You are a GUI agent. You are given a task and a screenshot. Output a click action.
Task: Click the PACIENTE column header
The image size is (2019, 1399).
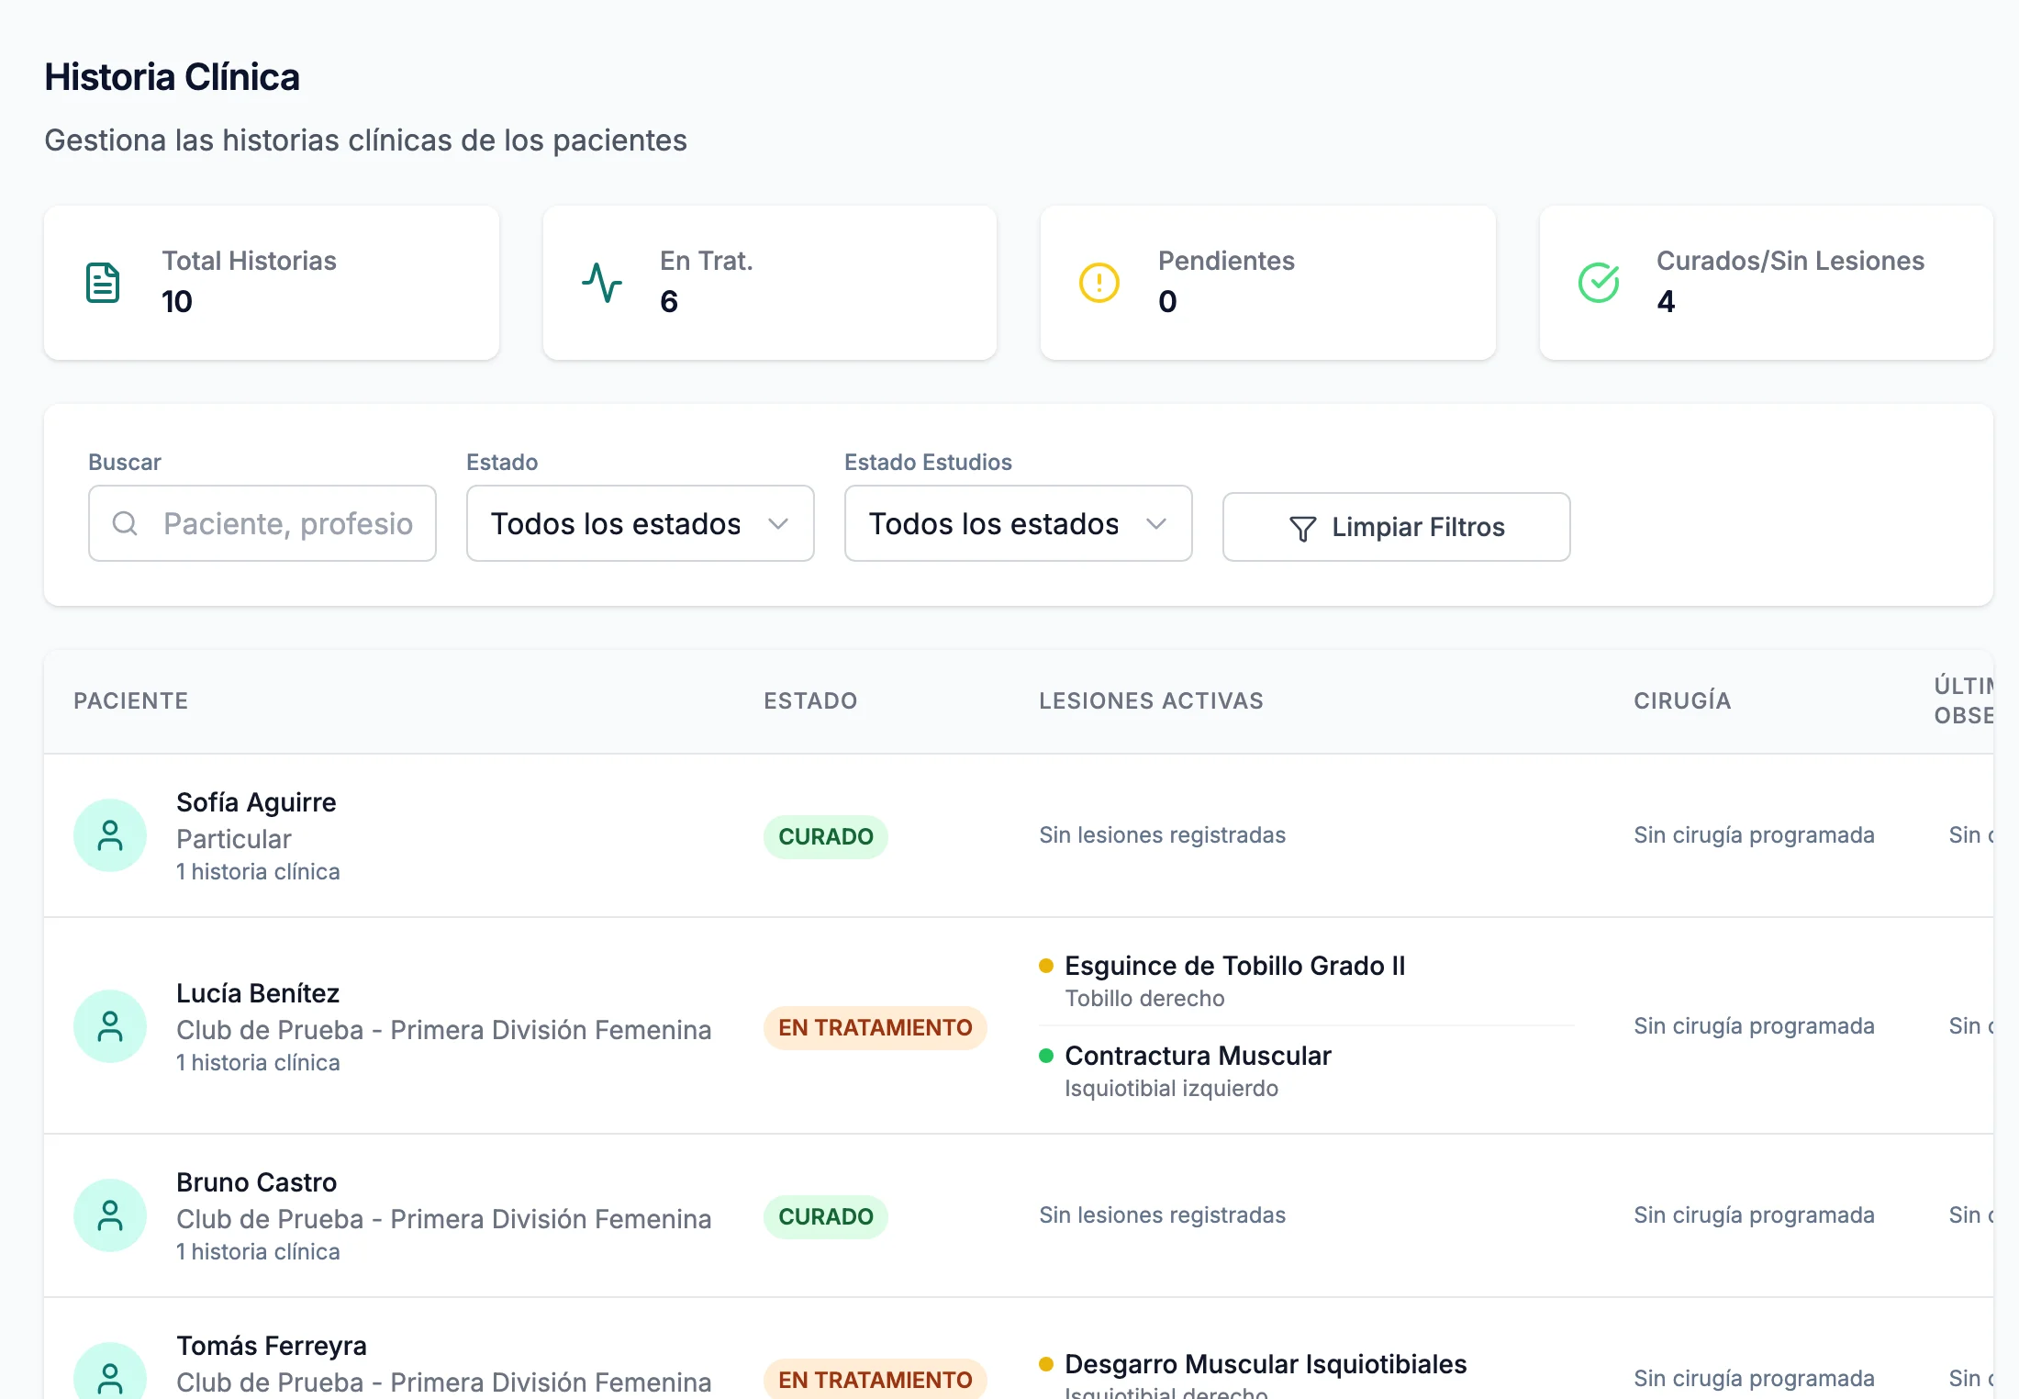click(131, 700)
